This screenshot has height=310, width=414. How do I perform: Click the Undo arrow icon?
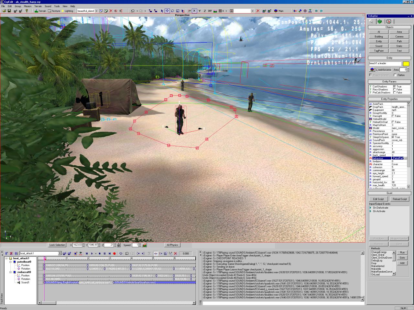(133, 11)
